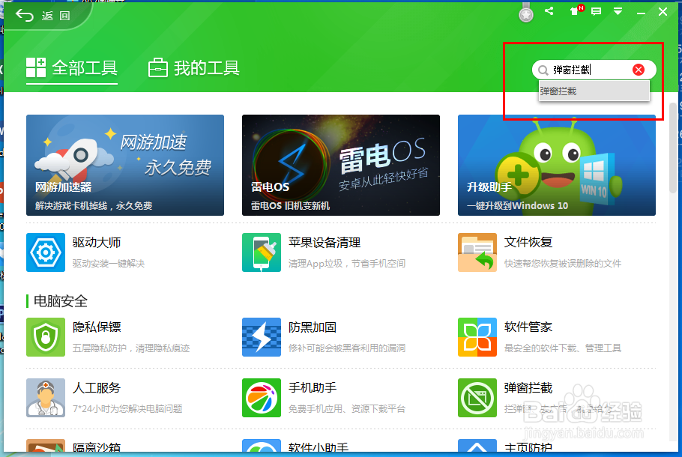Open the 网游加速器 banner
This screenshot has height=457, width=682.
pyautogui.click(x=125, y=166)
